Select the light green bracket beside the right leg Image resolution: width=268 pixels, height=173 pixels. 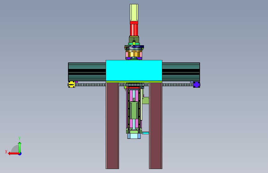146,100
